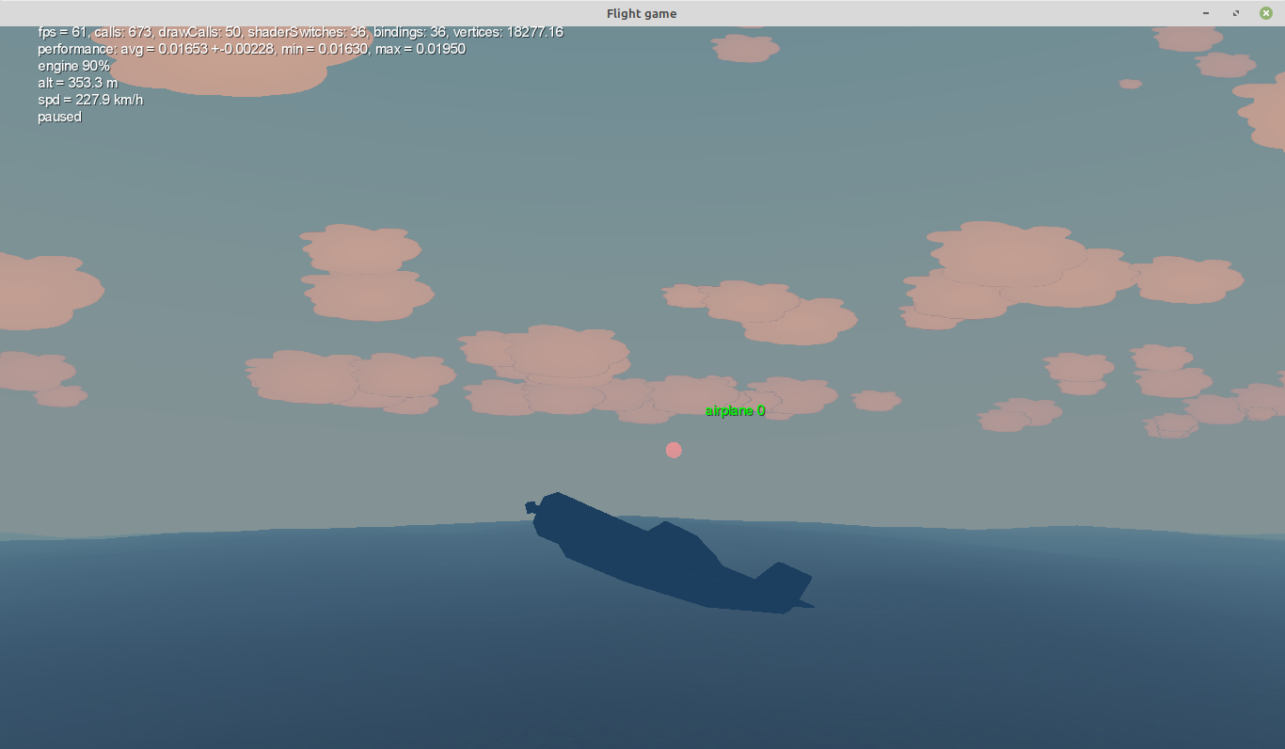Close the Flight game window
This screenshot has width=1285, height=749.
(1266, 13)
